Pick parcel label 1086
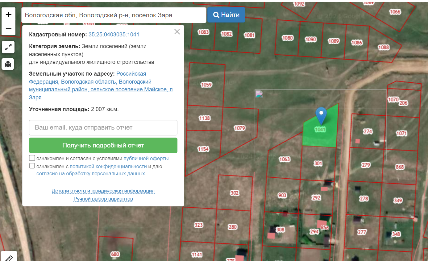Screen dimensions: 428x261 [x=356, y=43]
